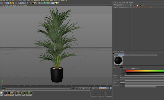164x100 pixels.
Task: Render the active view with clapperboard icon
Action: 30,3
